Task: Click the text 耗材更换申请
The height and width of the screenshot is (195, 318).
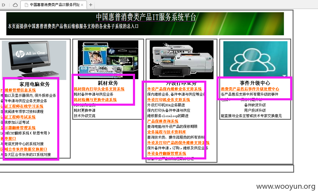Action: (84, 110)
